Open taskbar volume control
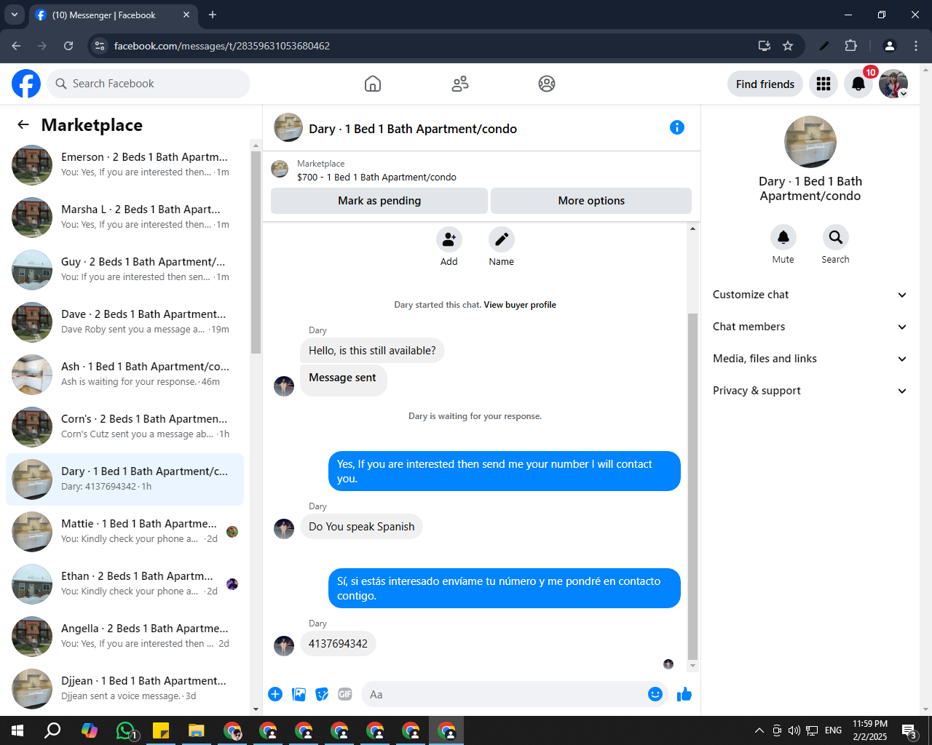932x745 pixels. [x=794, y=730]
